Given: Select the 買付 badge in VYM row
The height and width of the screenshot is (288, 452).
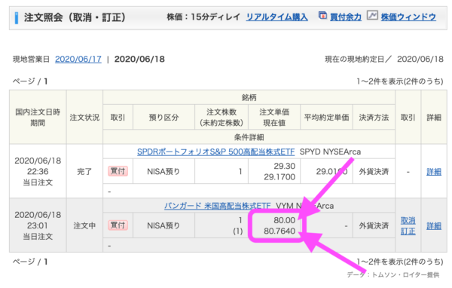Looking at the screenshot, I should [x=118, y=225].
